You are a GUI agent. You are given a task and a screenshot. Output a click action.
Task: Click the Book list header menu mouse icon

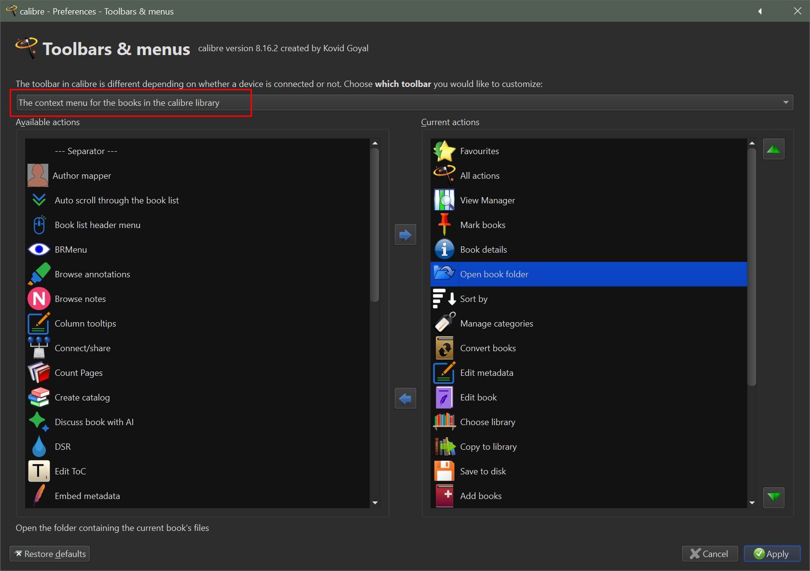click(39, 225)
